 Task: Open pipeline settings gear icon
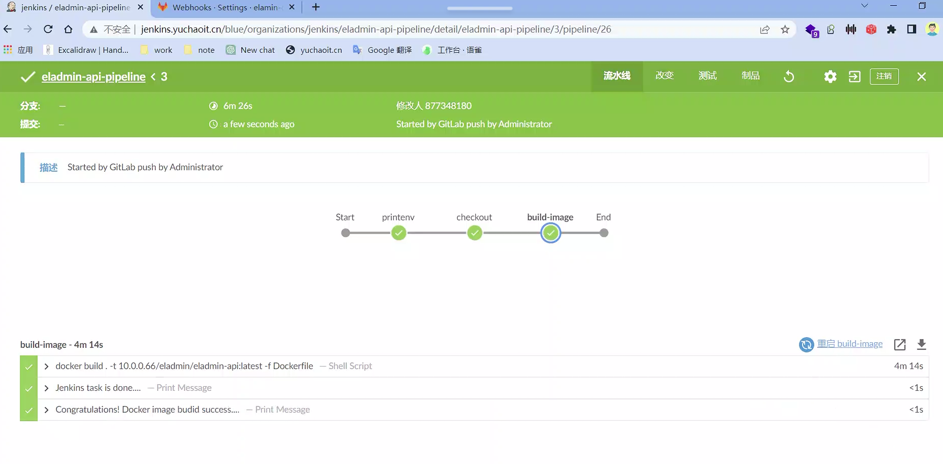830,77
